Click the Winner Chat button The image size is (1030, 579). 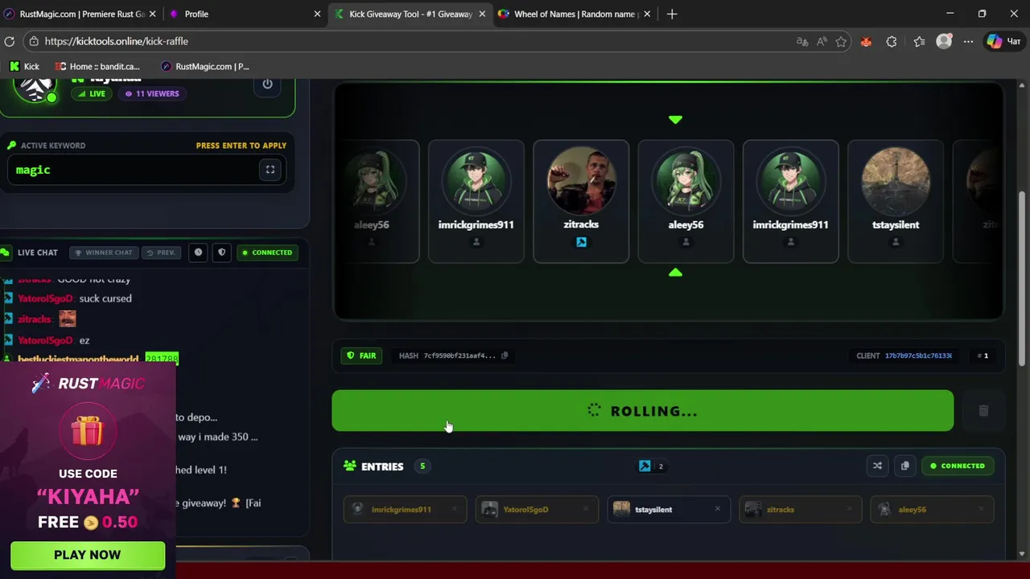click(103, 253)
